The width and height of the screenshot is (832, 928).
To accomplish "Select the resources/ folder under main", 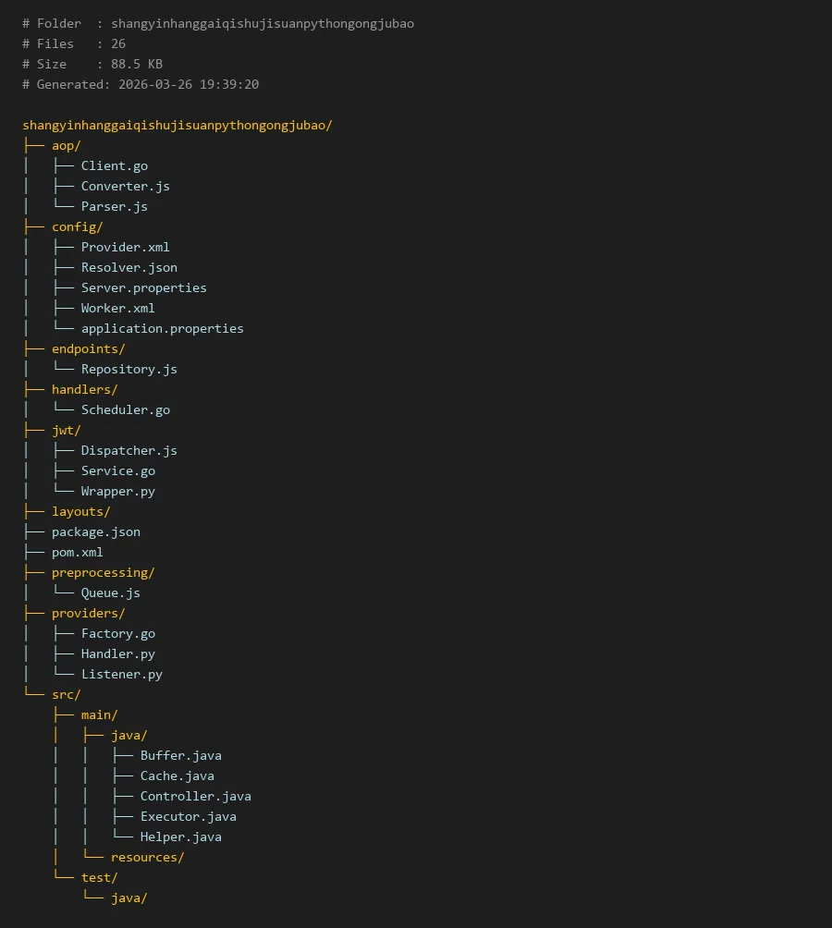I will tap(147, 857).
